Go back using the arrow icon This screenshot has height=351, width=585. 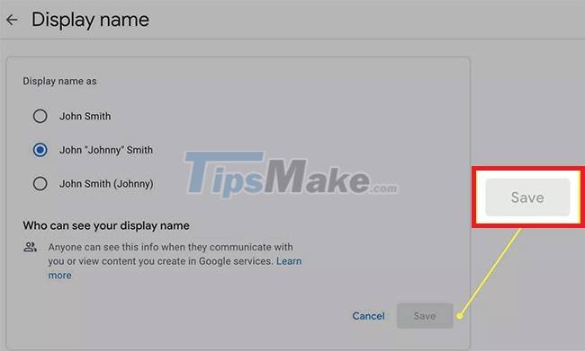[12, 20]
